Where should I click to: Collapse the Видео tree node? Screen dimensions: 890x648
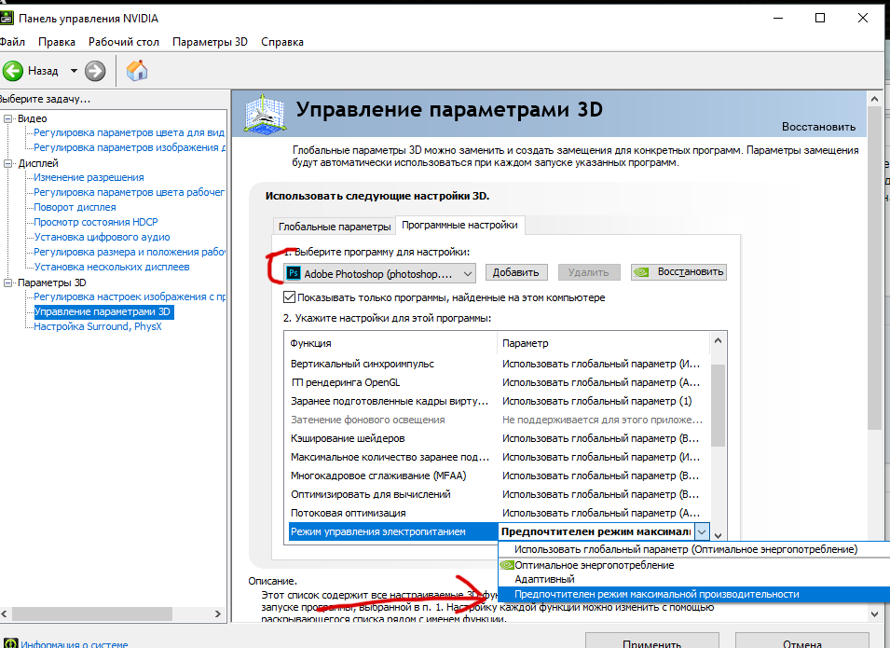8,118
